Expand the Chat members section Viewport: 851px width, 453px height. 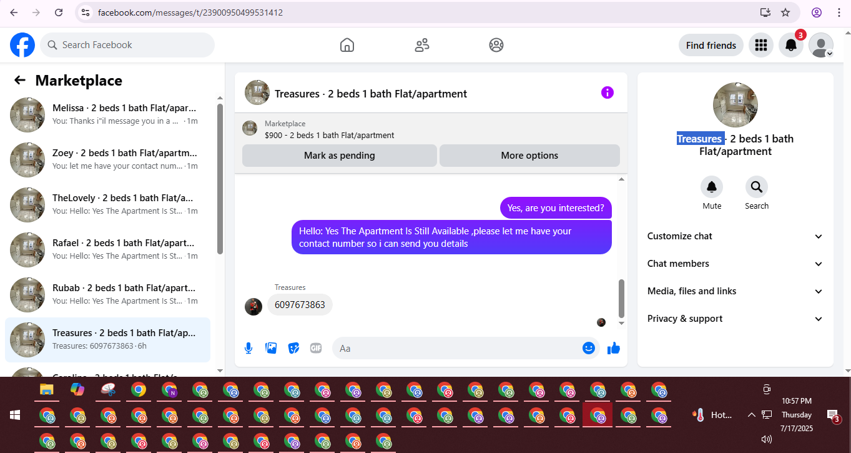(x=735, y=264)
